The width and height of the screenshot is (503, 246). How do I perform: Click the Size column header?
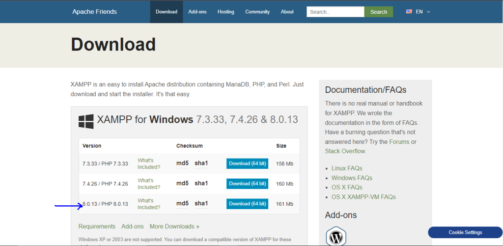(281, 146)
